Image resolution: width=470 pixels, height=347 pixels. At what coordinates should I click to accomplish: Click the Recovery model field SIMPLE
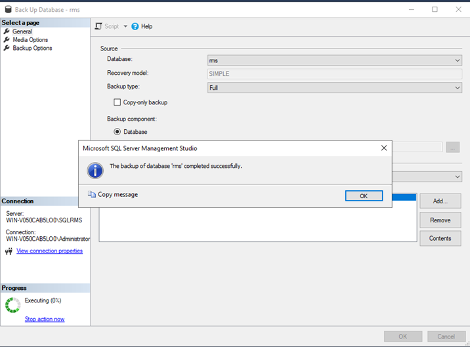click(x=335, y=73)
